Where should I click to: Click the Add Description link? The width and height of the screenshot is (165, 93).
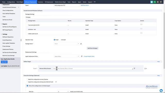tap(85, 5)
